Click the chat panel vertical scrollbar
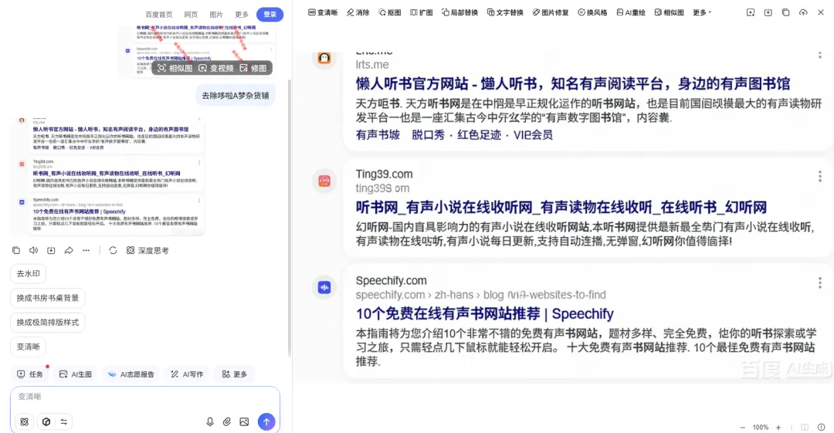The width and height of the screenshot is (834, 433). (x=290, y=218)
